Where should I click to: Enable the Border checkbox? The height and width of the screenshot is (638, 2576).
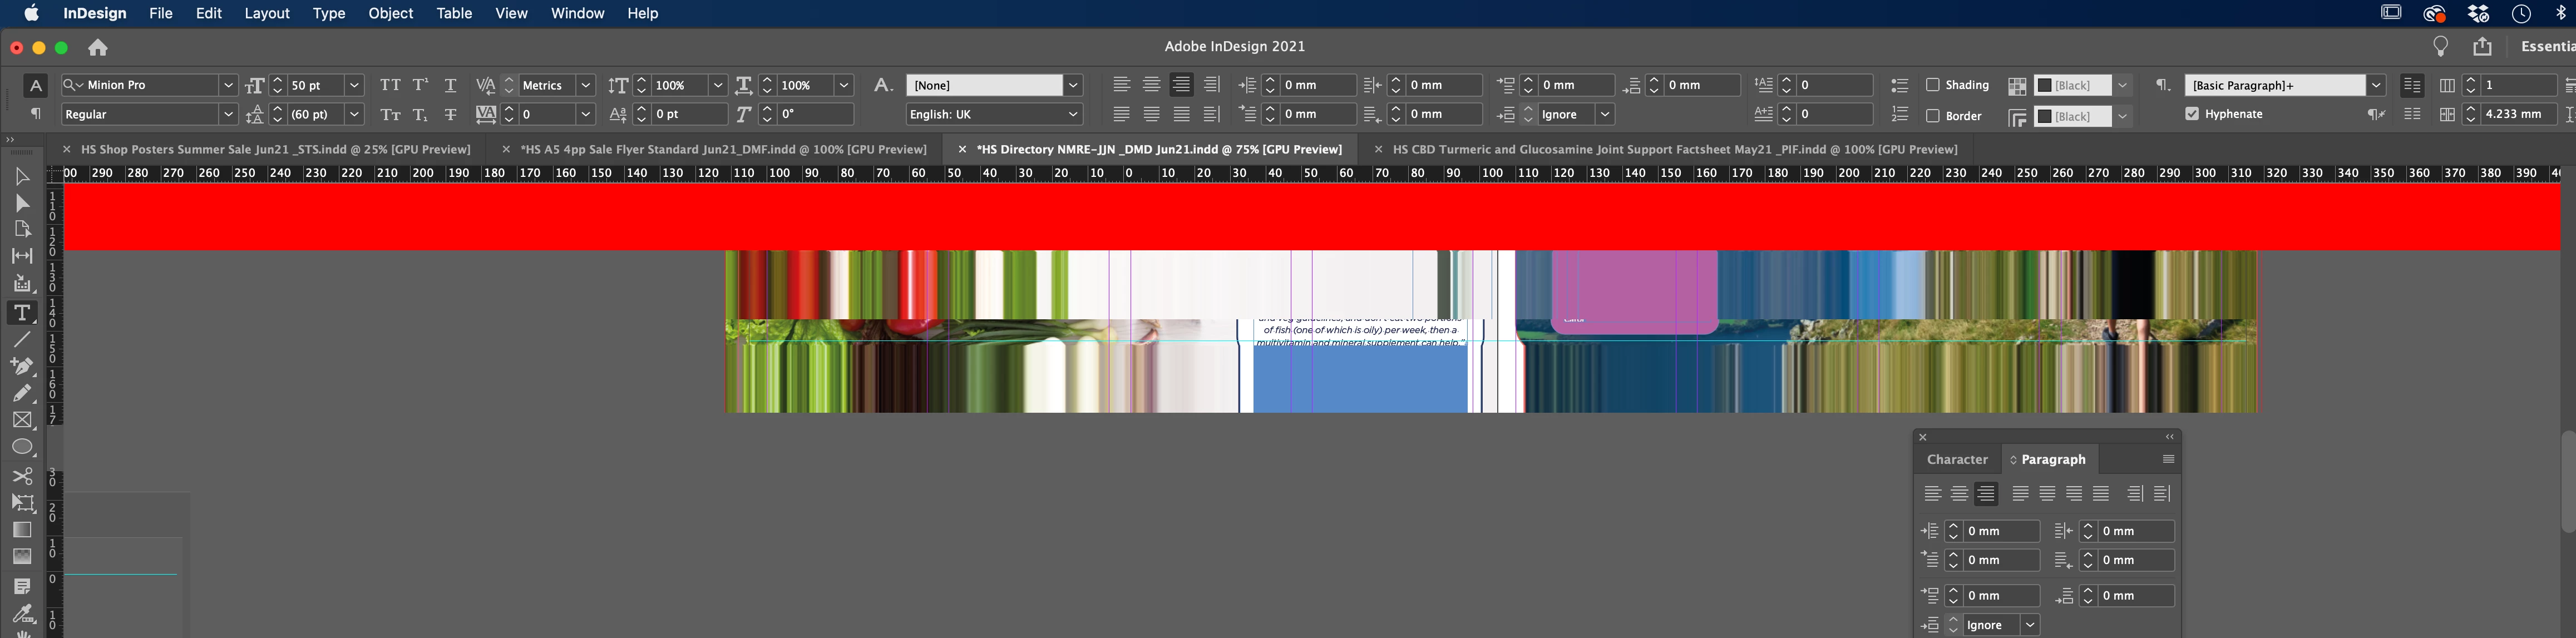(x=1932, y=116)
